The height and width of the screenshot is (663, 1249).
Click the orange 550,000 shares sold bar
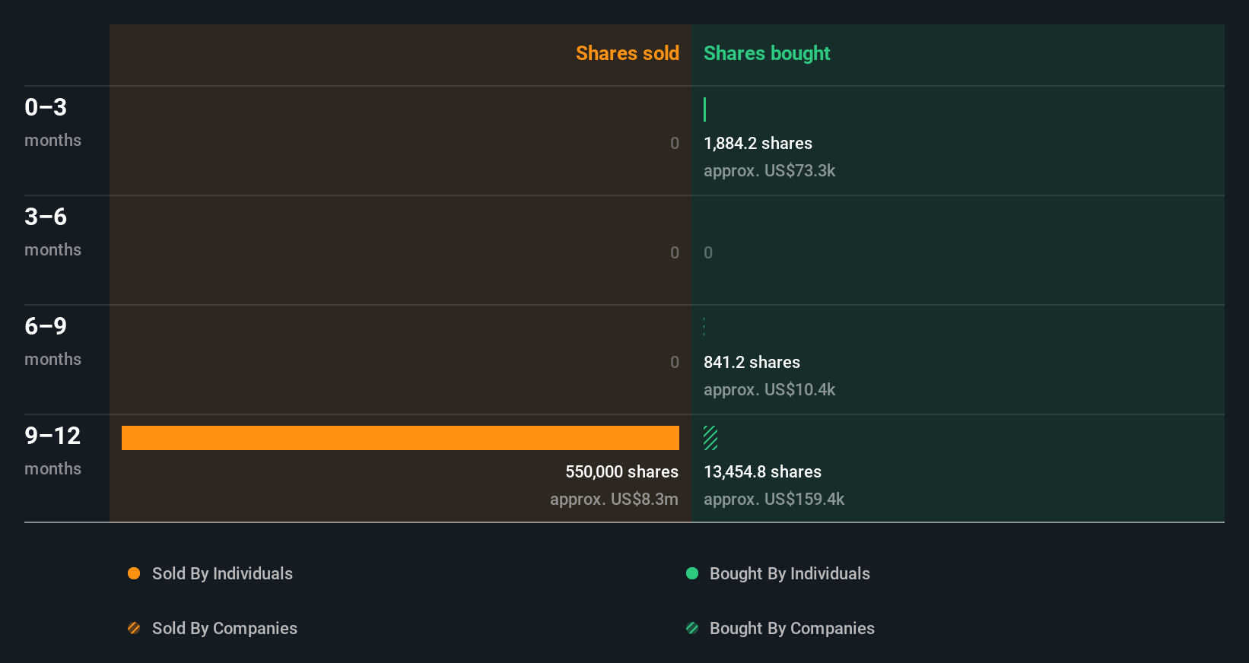(x=400, y=438)
